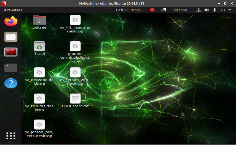Open the Activities overview

pyautogui.click(x=13, y=10)
